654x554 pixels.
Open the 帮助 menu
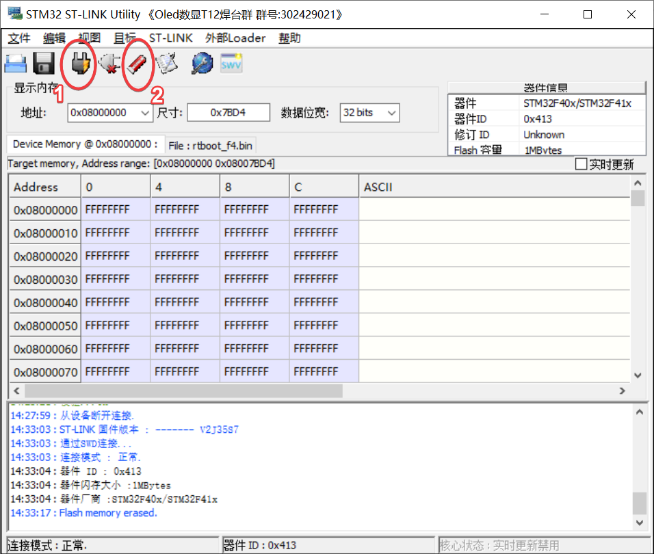[289, 38]
